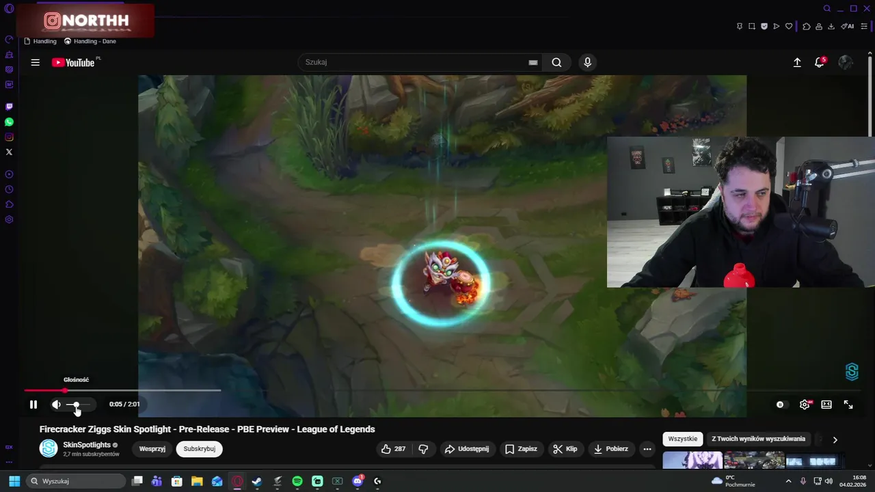This screenshot has width=875, height=492.
Task: Start voice search with microphone button
Action: point(587,62)
